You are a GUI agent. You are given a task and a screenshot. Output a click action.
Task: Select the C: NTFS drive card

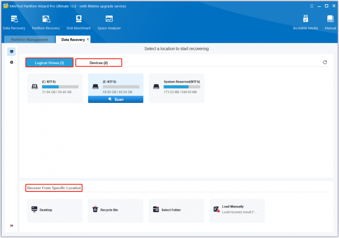coord(55,88)
